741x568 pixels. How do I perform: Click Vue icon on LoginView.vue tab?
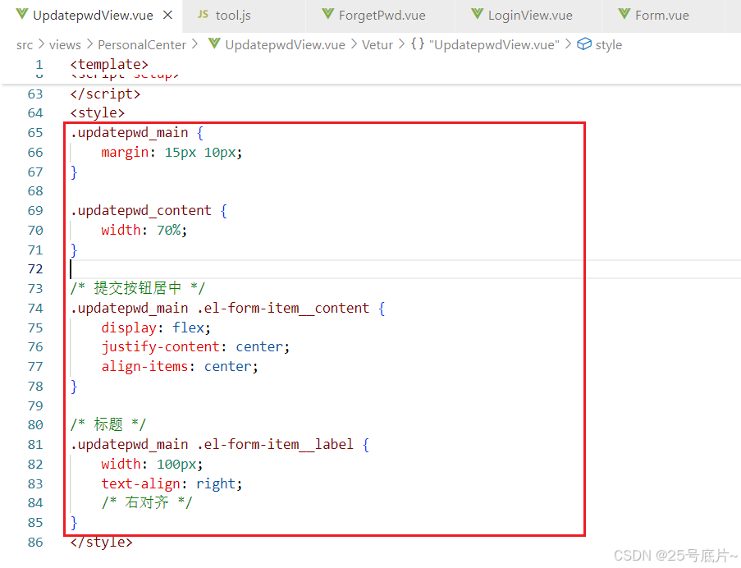pos(478,14)
